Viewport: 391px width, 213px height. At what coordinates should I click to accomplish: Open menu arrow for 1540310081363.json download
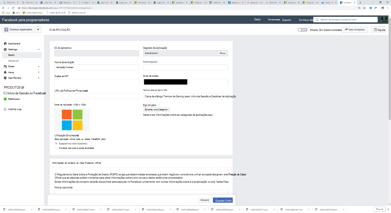coord(343,209)
